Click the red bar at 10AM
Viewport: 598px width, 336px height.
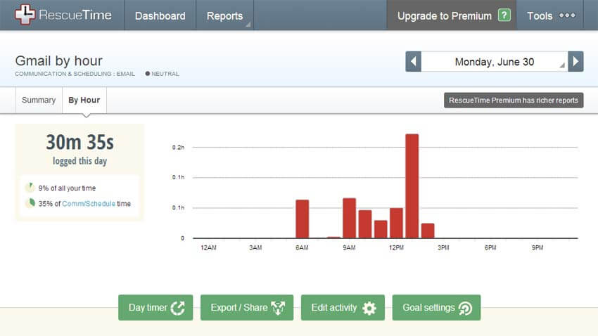(x=365, y=224)
